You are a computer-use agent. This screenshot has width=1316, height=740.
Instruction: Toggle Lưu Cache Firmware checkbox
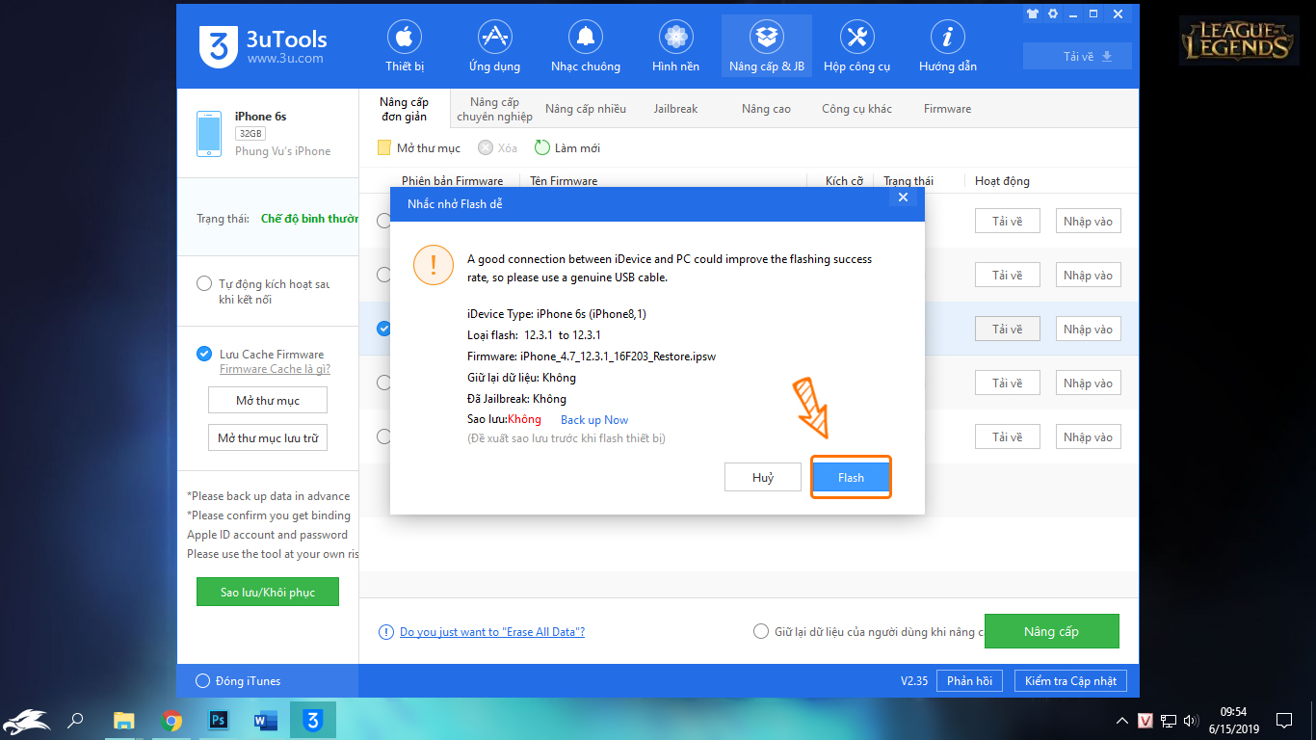click(204, 354)
